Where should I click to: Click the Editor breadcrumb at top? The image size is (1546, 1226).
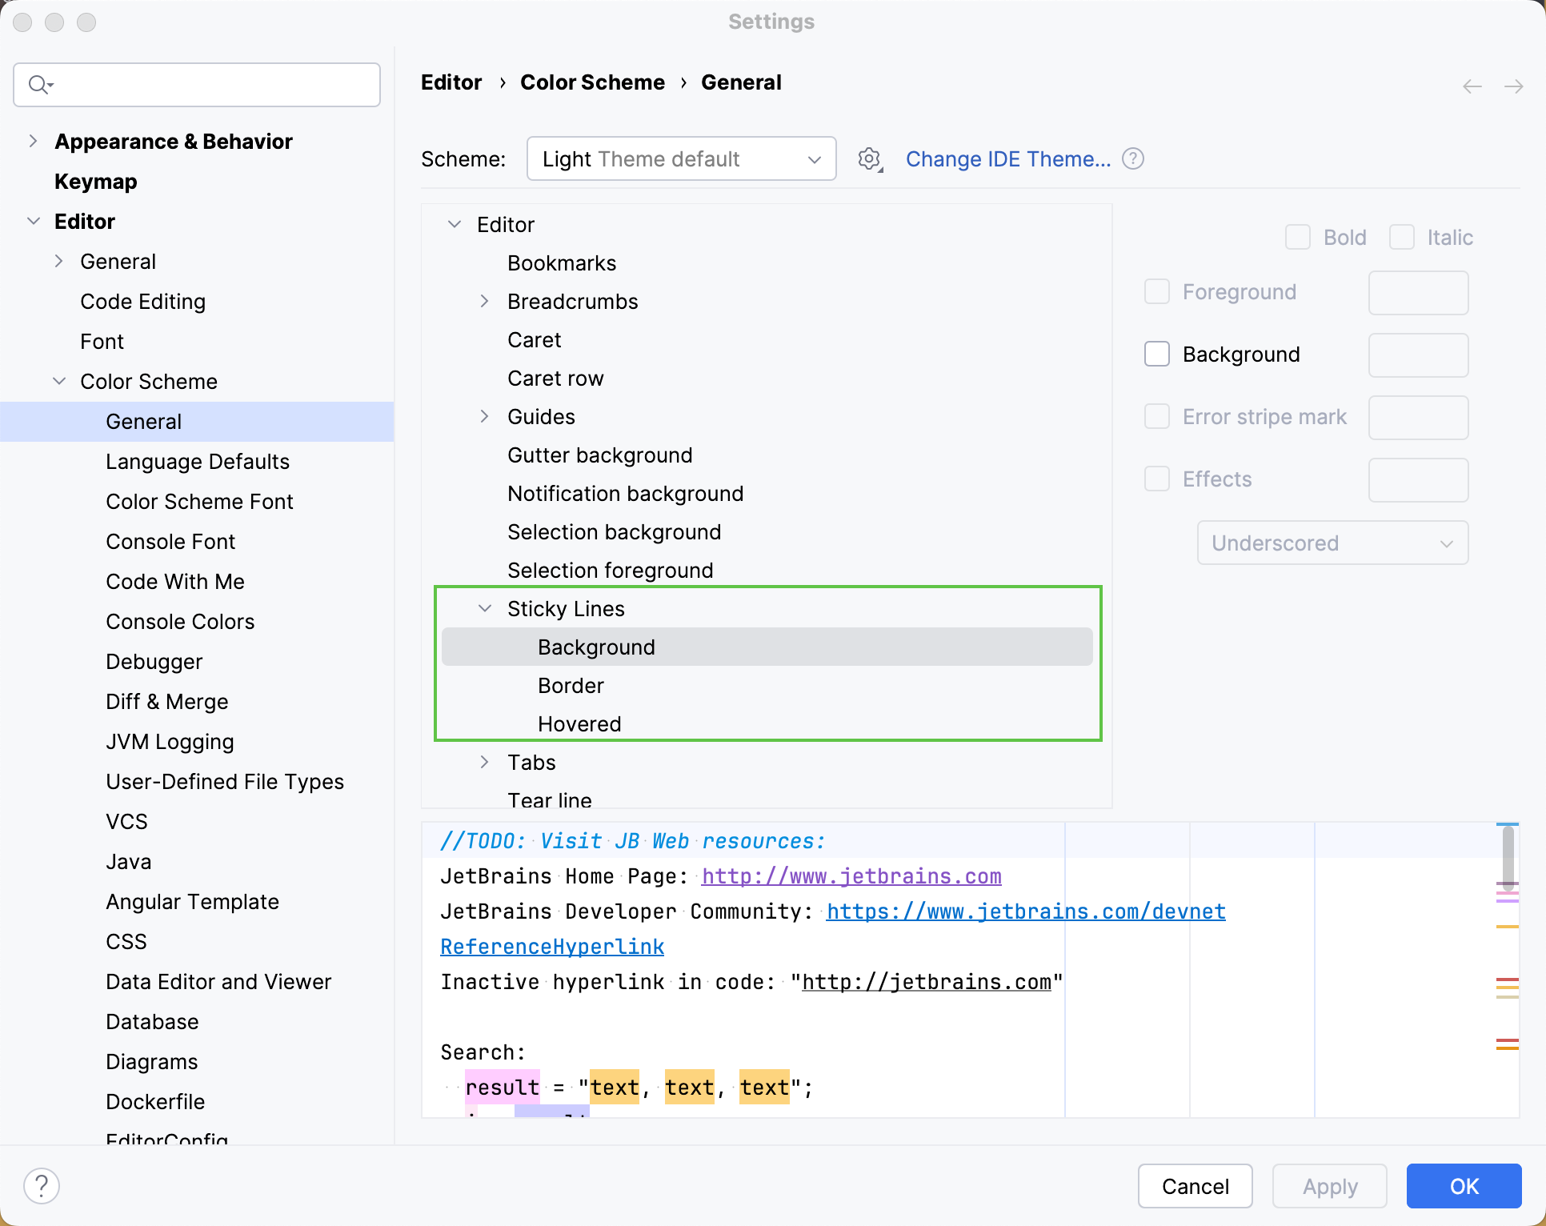451,82
